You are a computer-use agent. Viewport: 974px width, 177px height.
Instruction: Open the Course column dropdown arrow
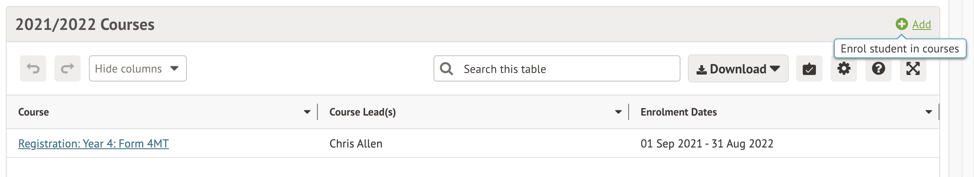coord(307,112)
